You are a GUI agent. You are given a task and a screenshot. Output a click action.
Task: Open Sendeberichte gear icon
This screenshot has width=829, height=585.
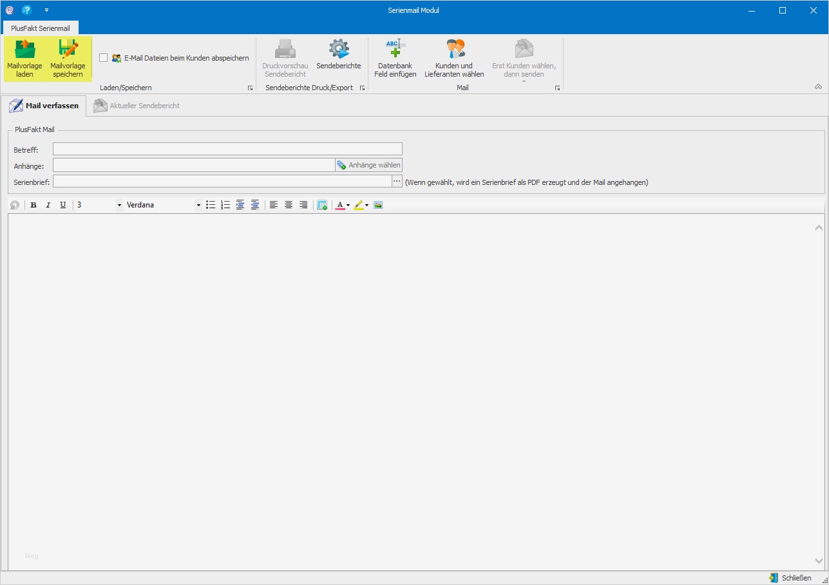(338, 50)
